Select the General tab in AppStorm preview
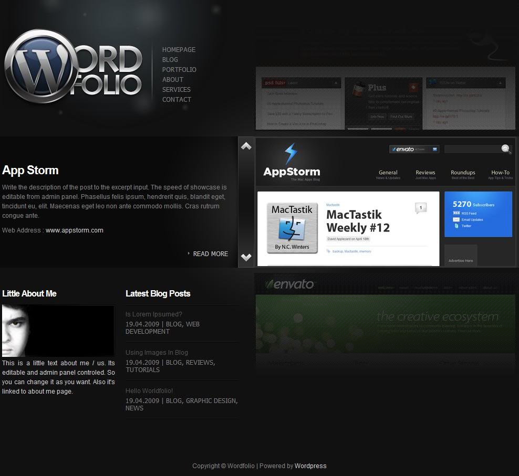The image size is (519, 476). (x=388, y=174)
